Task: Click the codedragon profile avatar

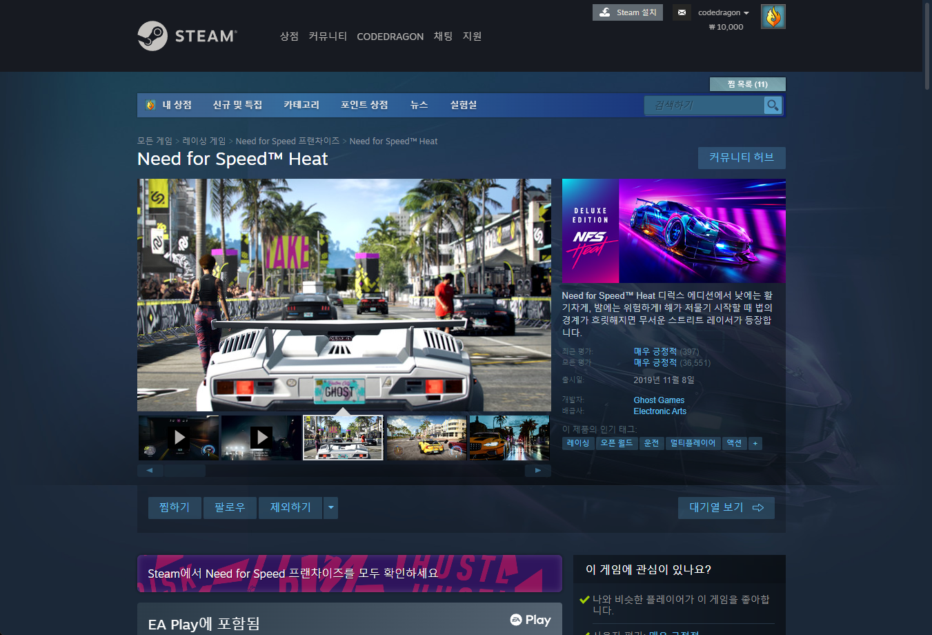Action: point(773,17)
